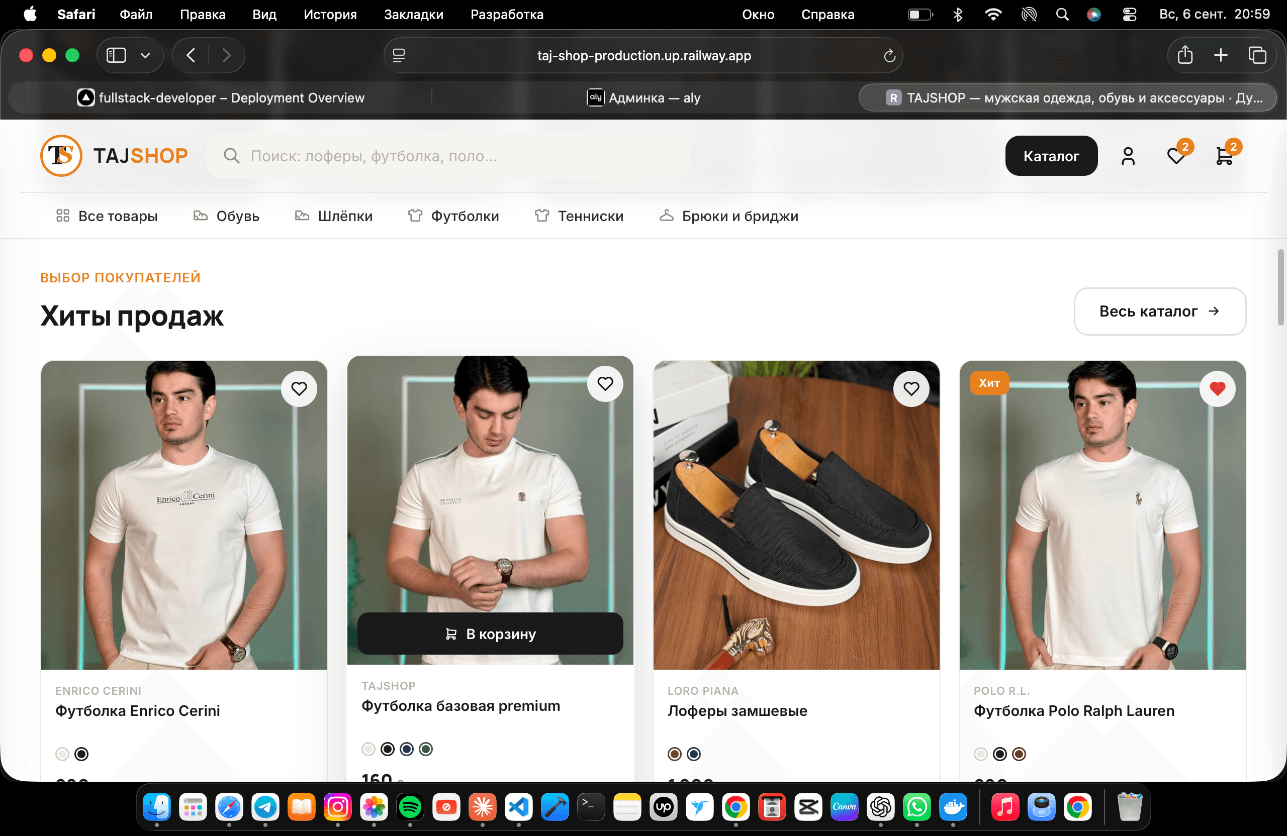Open Spotify from the dock

tap(410, 807)
